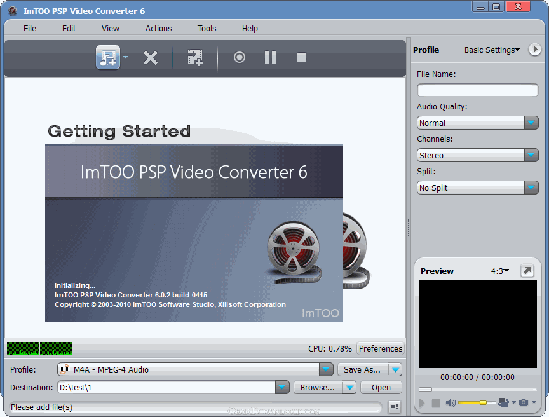The width and height of the screenshot is (549, 417).
Task: Maximize the ImTOO window
Action: pos(496,6)
